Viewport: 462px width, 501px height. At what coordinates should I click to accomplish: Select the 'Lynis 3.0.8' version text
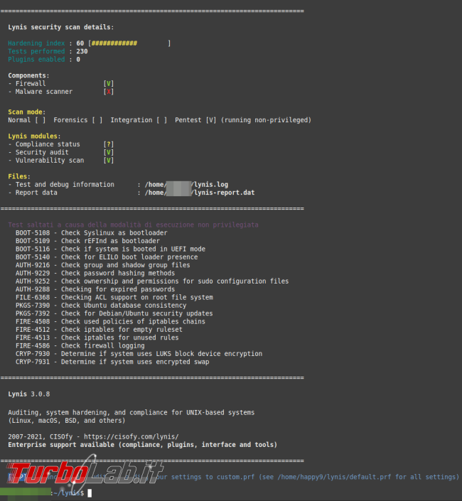coord(28,394)
